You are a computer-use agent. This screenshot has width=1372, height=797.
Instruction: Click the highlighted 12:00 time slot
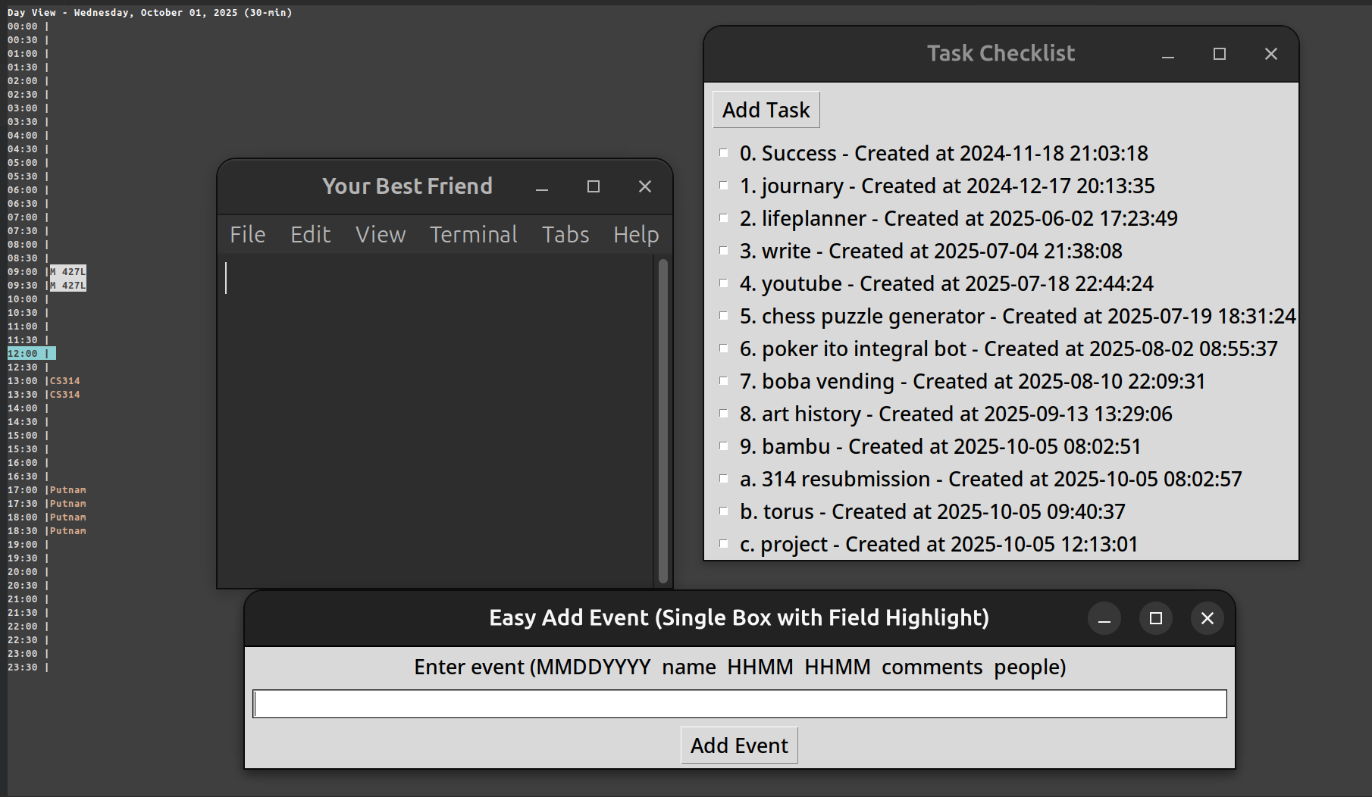(31, 354)
